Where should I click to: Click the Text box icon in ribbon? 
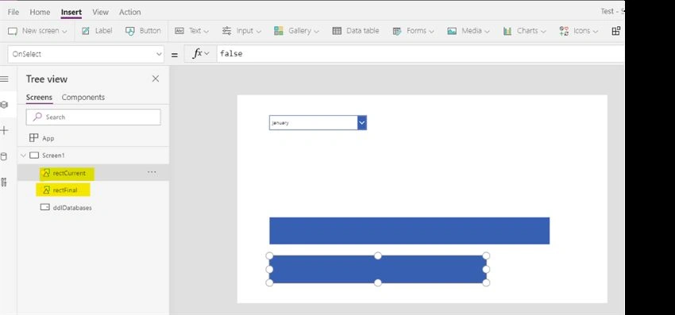(x=179, y=31)
